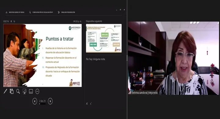This screenshot has height=119, width=220.
Task: Select the pen and laser pointer tool
Action: point(5,91)
